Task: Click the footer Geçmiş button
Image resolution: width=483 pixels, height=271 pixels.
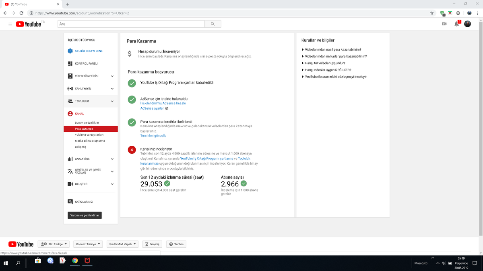Action: tap(152, 244)
